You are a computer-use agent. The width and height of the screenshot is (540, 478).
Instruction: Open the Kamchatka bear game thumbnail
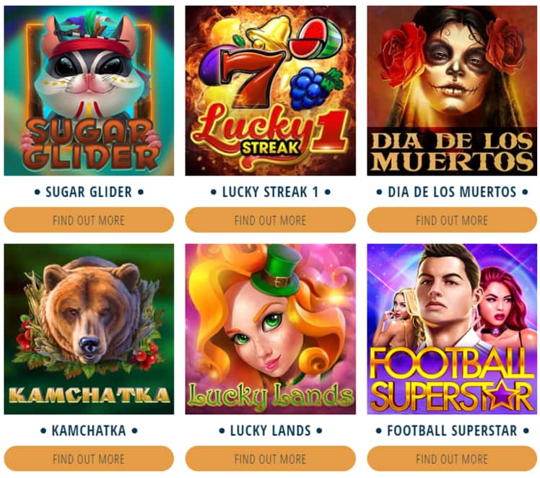click(89, 329)
